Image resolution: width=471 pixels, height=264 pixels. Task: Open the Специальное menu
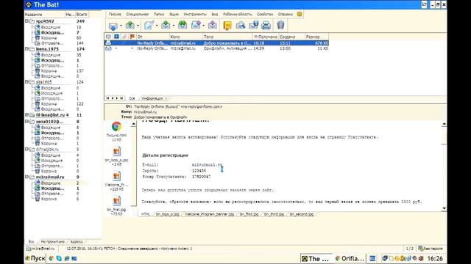tap(138, 14)
